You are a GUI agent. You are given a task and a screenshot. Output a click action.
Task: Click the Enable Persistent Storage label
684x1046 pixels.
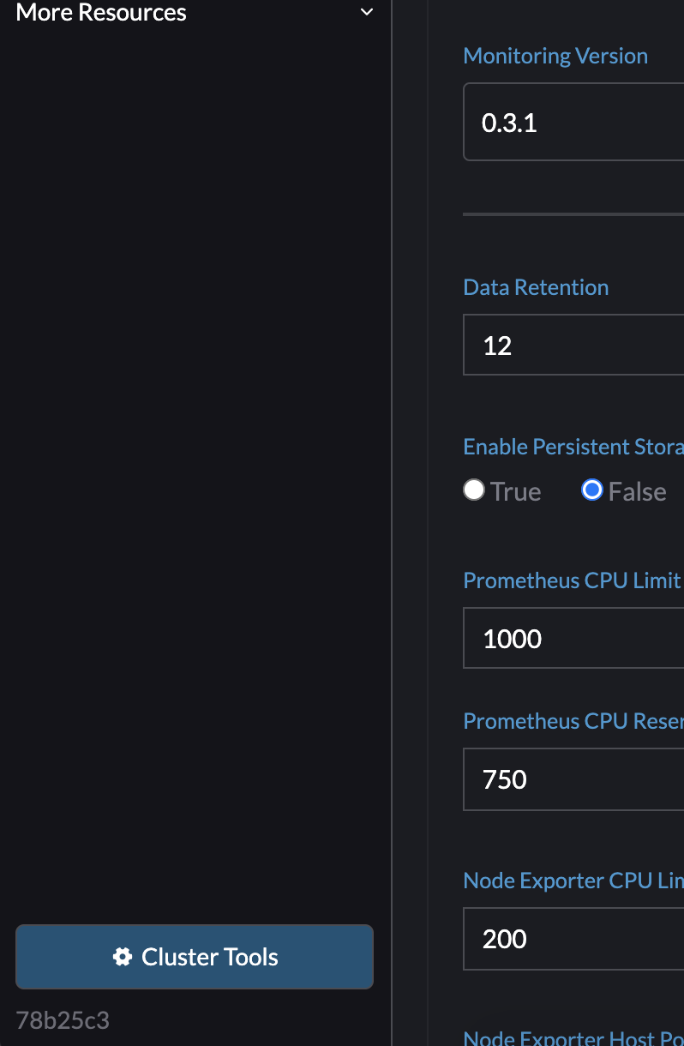(x=573, y=448)
